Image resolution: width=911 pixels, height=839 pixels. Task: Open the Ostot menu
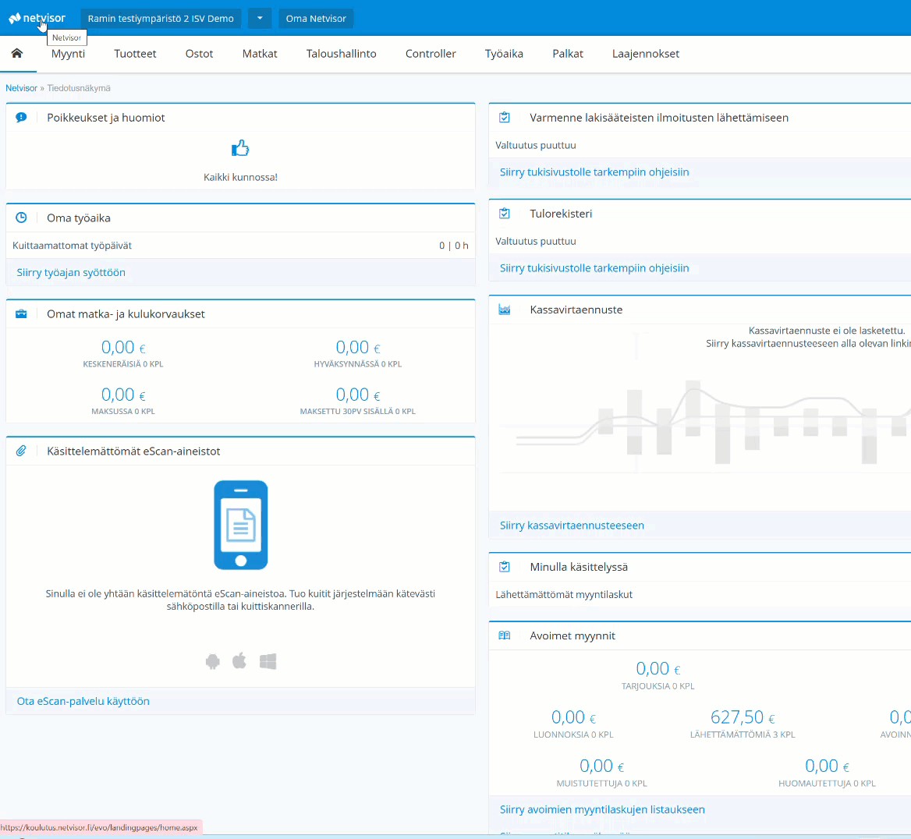point(200,54)
